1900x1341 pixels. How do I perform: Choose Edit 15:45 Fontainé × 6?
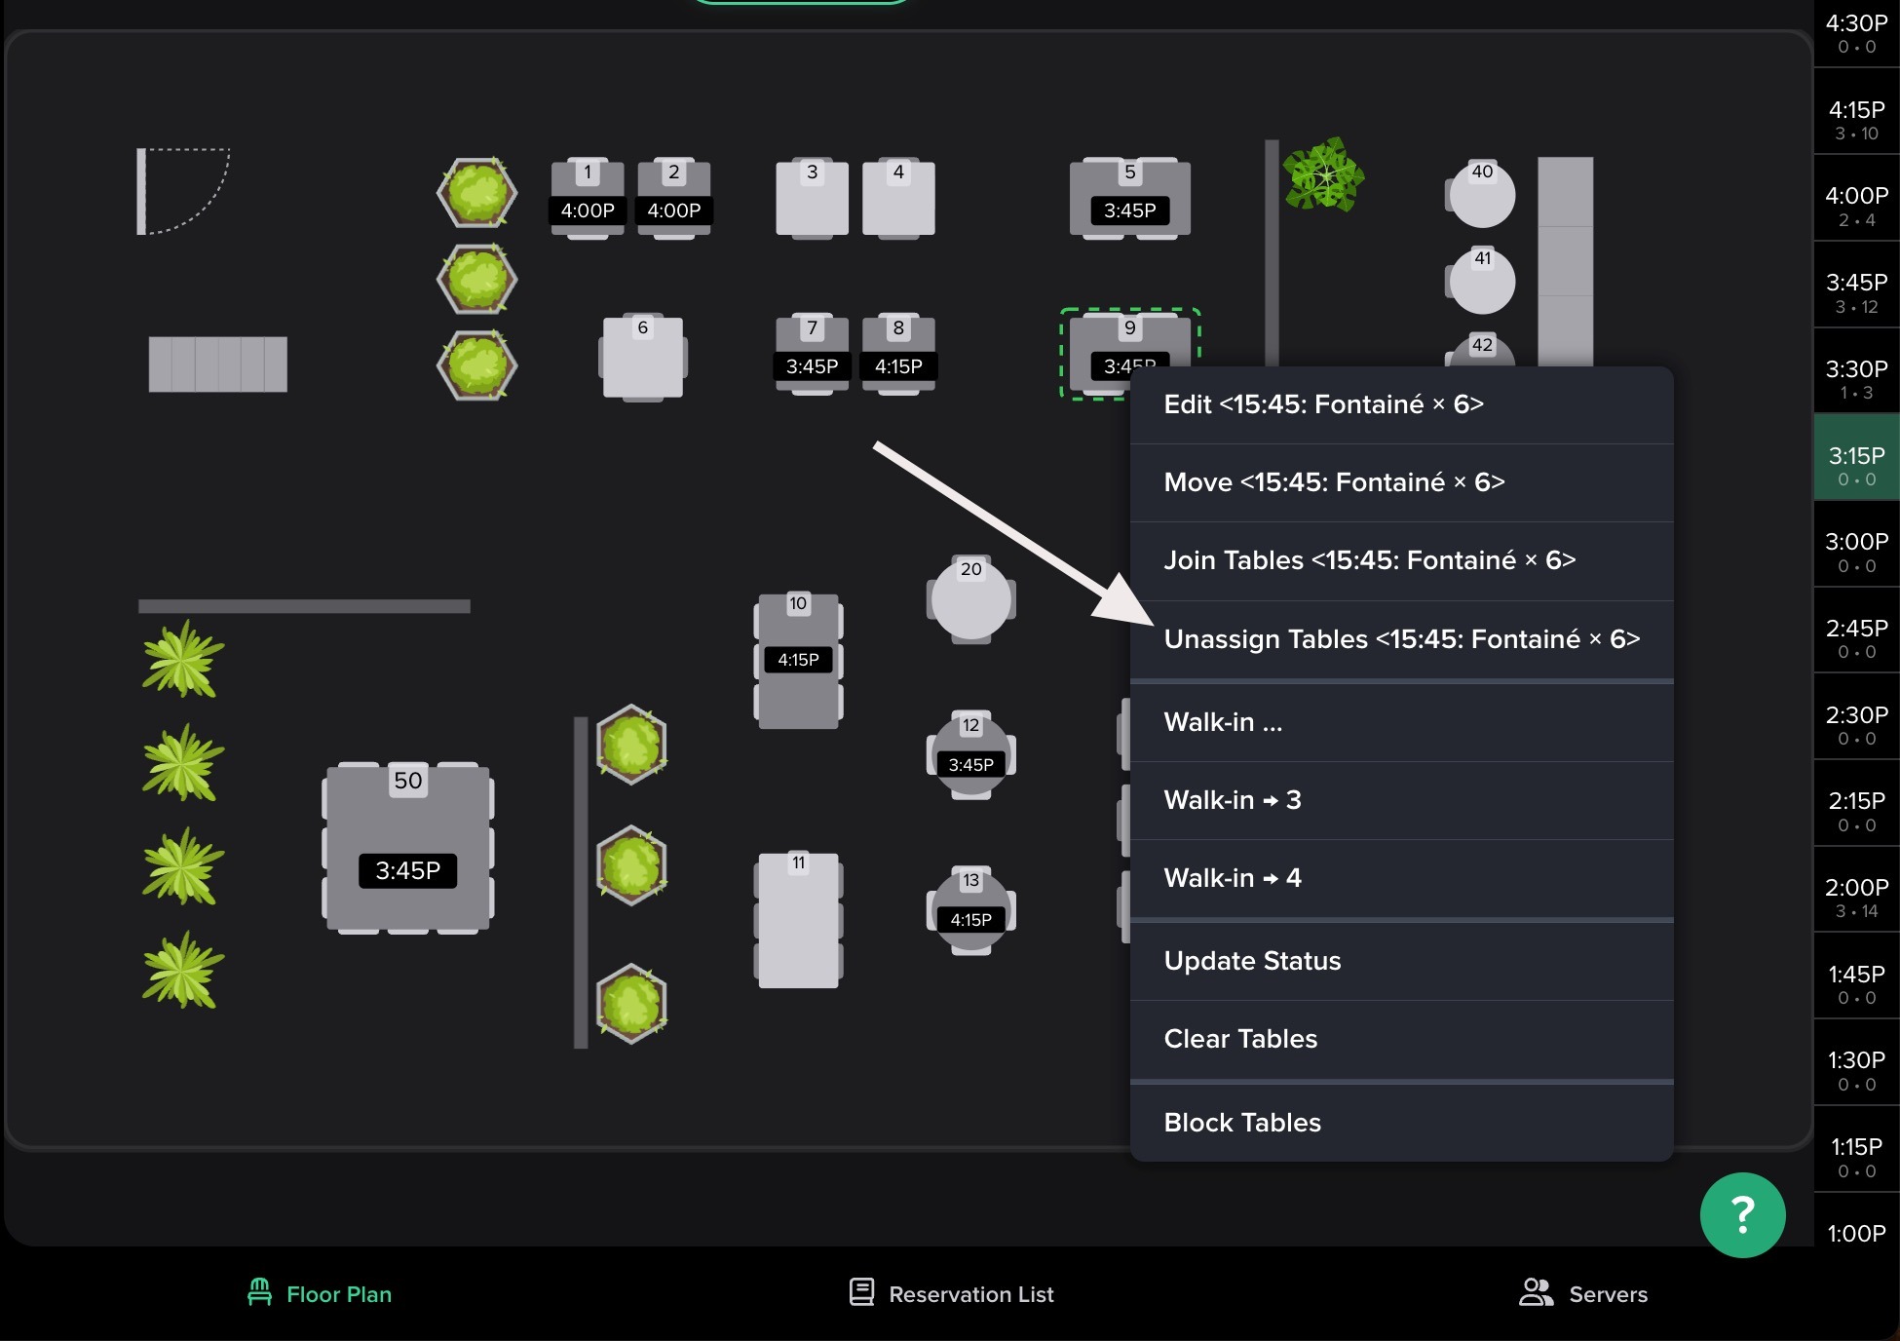pyautogui.click(x=1323, y=404)
